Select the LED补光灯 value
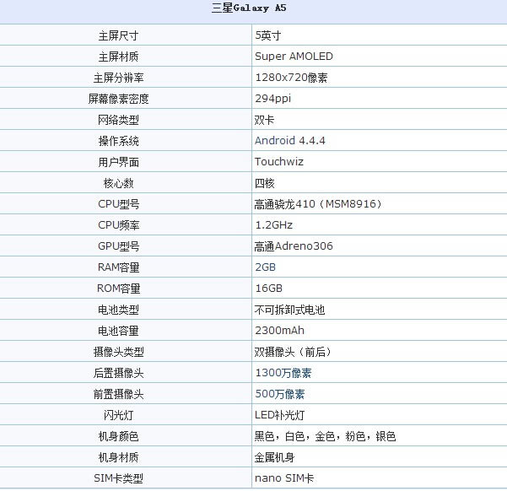 click(280, 415)
